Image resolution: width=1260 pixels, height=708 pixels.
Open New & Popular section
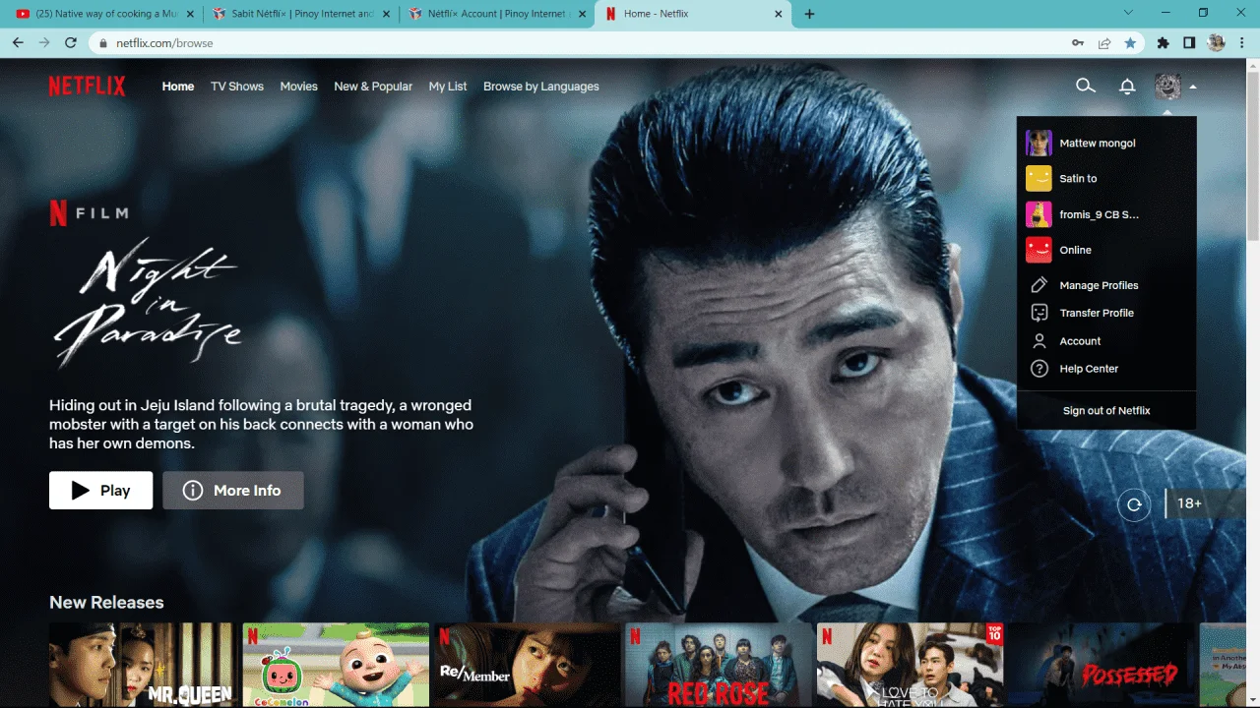coord(373,87)
